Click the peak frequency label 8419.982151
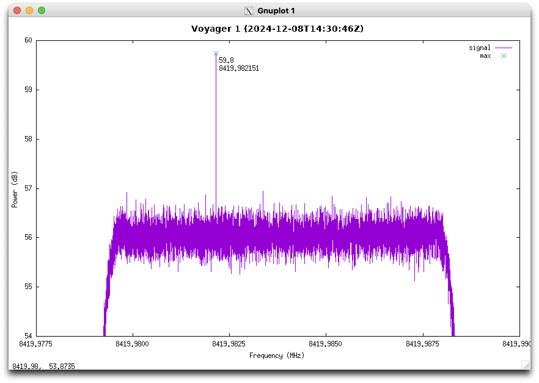Image resolution: width=539 pixels, height=383 pixels. pyautogui.click(x=239, y=68)
